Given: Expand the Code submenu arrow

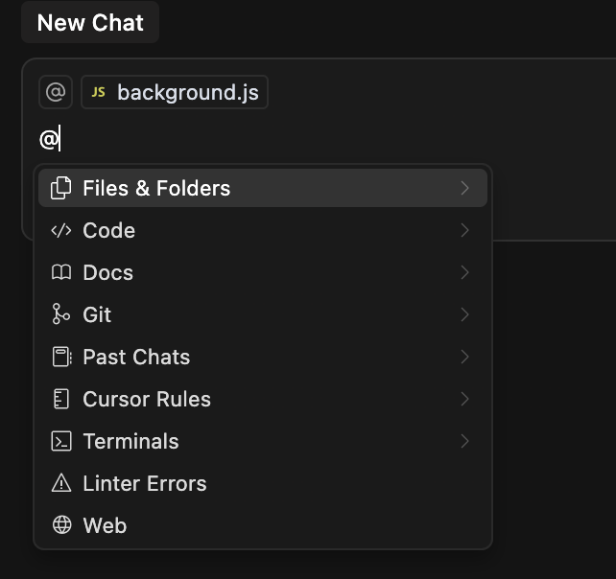Looking at the screenshot, I should (465, 230).
